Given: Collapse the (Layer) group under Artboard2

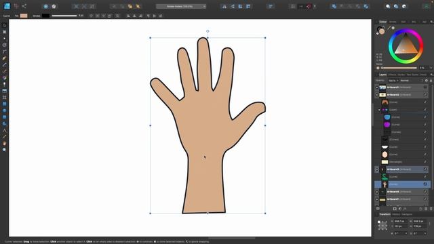Looking at the screenshot, I should [x=379, y=110].
